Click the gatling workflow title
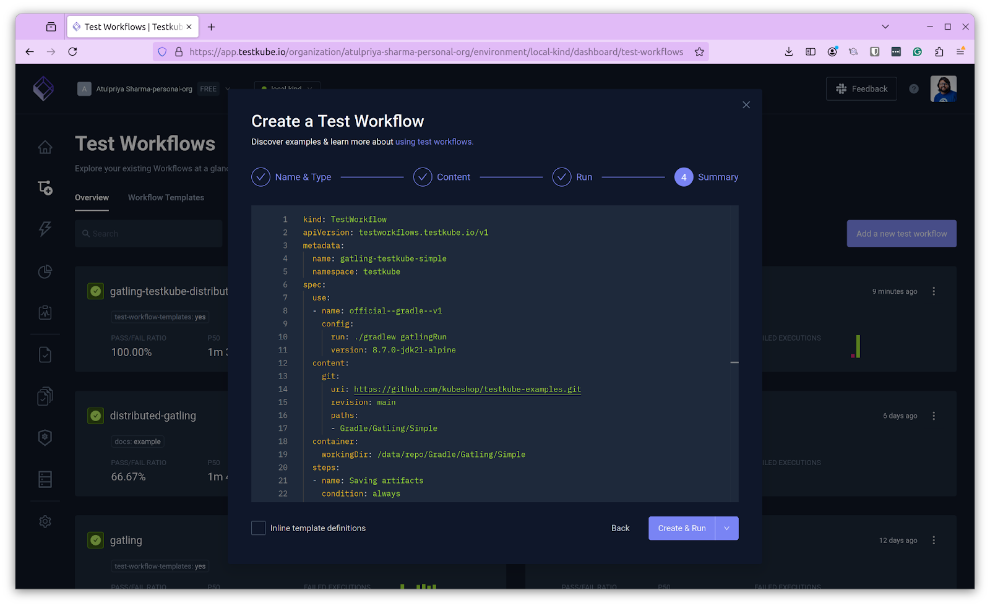 click(x=126, y=540)
